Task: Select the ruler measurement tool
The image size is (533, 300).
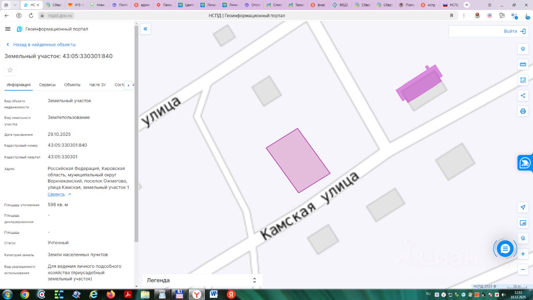Action: [x=523, y=65]
